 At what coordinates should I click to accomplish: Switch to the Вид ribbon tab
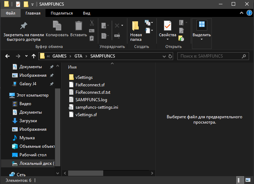point(87,13)
